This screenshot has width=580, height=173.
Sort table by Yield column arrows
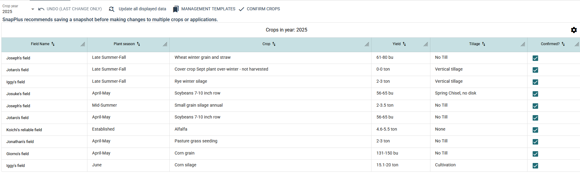(x=404, y=44)
